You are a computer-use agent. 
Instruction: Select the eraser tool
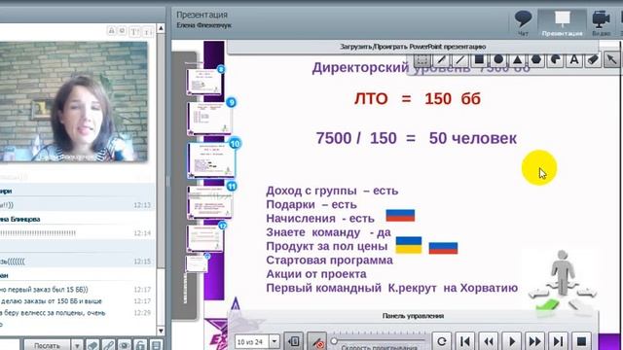[x=593, y=60]
